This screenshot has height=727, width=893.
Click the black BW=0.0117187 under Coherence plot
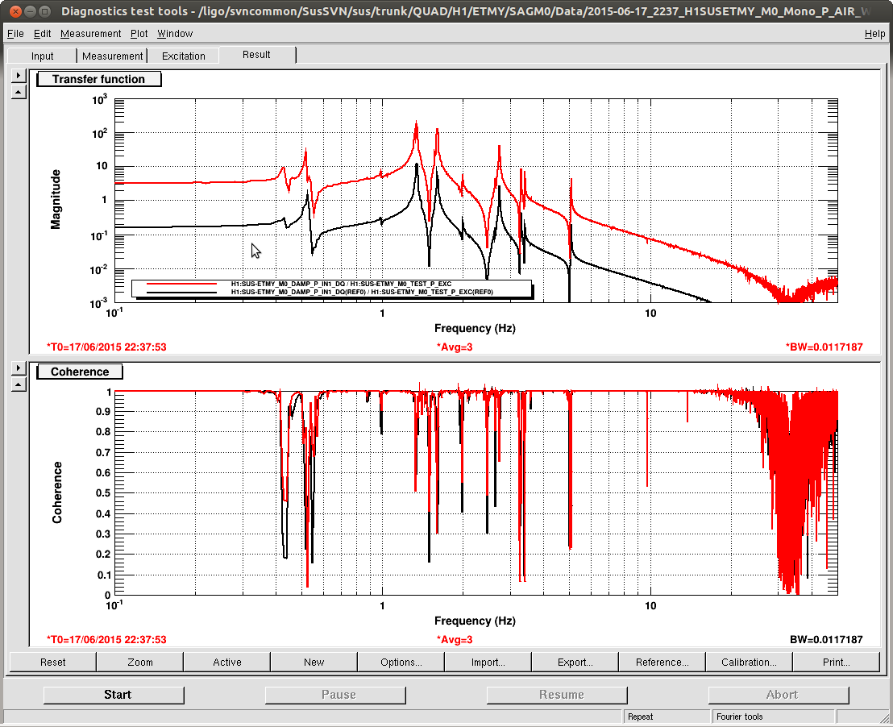(x=826, y=640)
